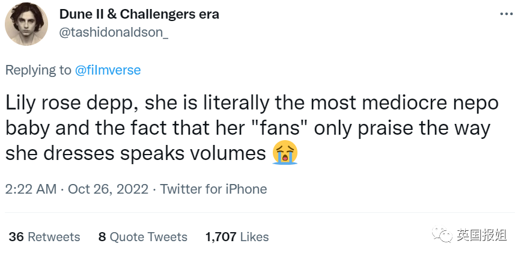Click the loudly crying face emoji
This screenshot has height=258, width=524.
click(285, 153)
